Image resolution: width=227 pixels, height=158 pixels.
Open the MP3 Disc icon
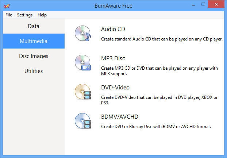tap(83, 62)
